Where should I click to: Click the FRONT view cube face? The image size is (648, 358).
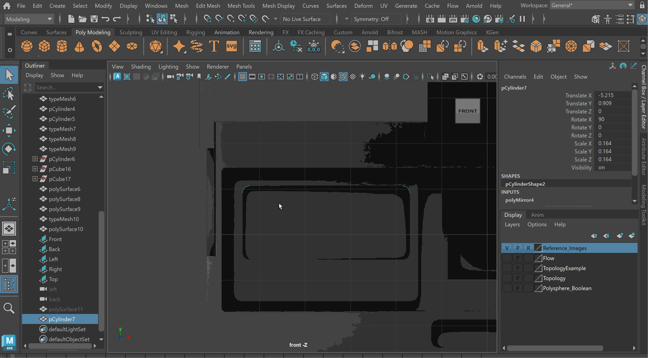click(x=467, y=111)
